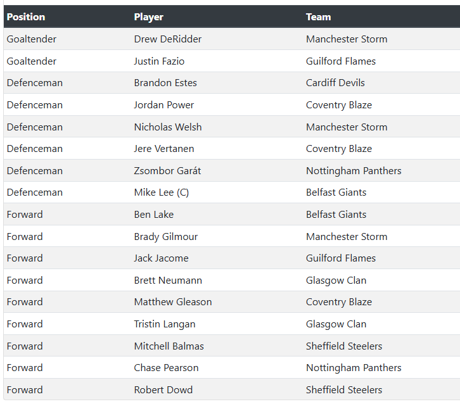Select the Zsombor Garát player cell
The image size is (460, 404).
pos(167,171)
